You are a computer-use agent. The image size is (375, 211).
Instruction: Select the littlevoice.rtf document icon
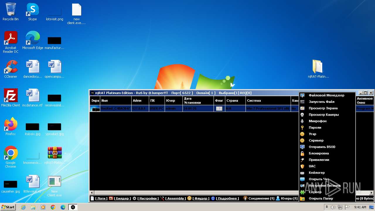33,184
